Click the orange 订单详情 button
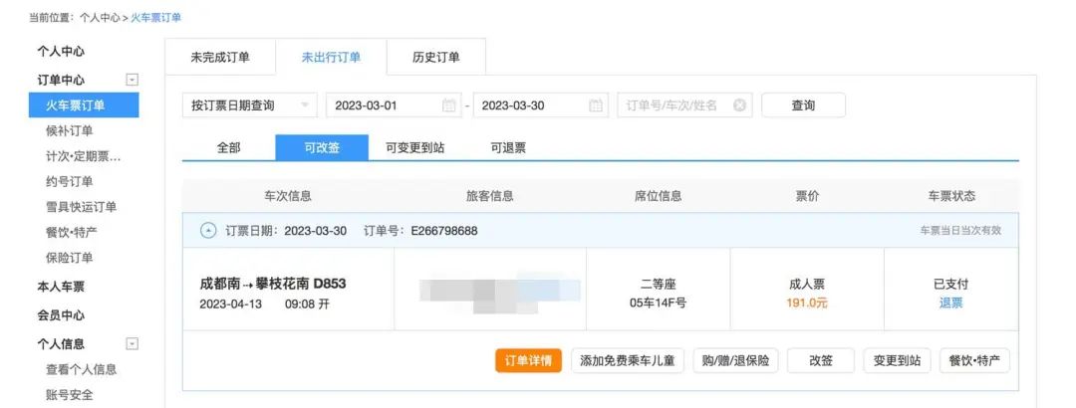The width and height of the screenshot is (1076, 408). 529,361
